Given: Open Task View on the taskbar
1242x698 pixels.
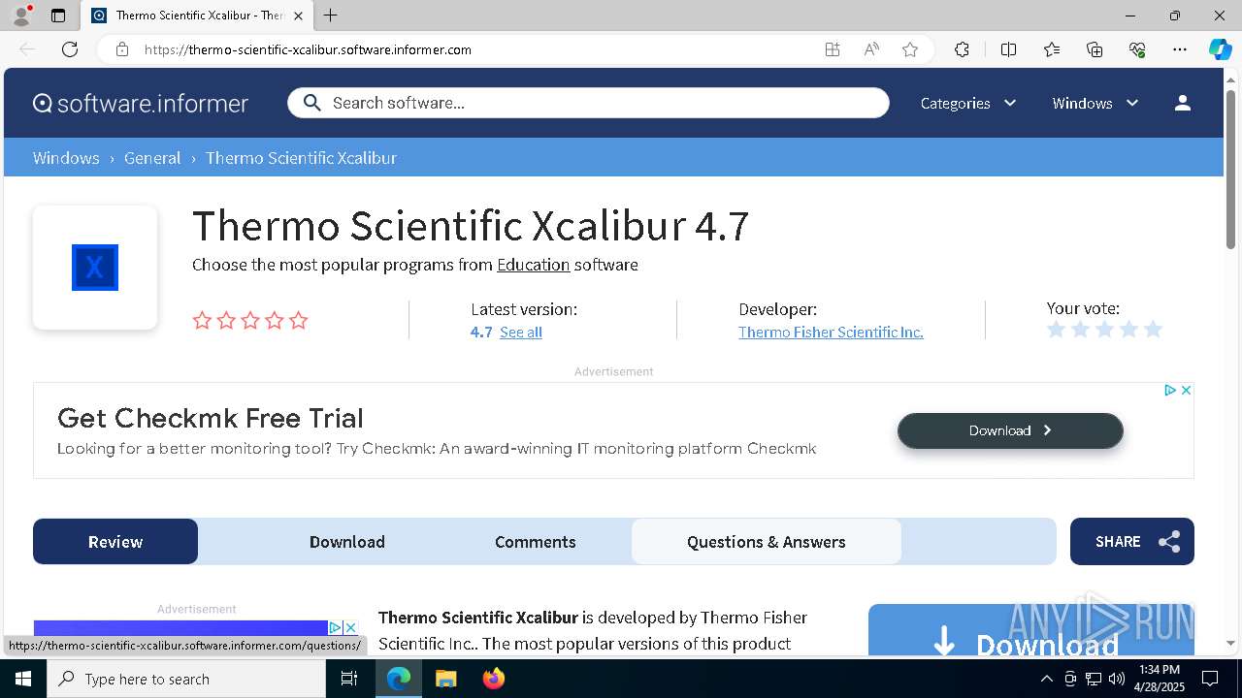Looking at the screenshot, I should pyautogui.click(x=349, y=679).
